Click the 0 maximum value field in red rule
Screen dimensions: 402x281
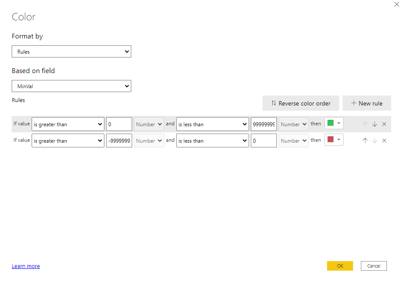[x=263, y=140]
